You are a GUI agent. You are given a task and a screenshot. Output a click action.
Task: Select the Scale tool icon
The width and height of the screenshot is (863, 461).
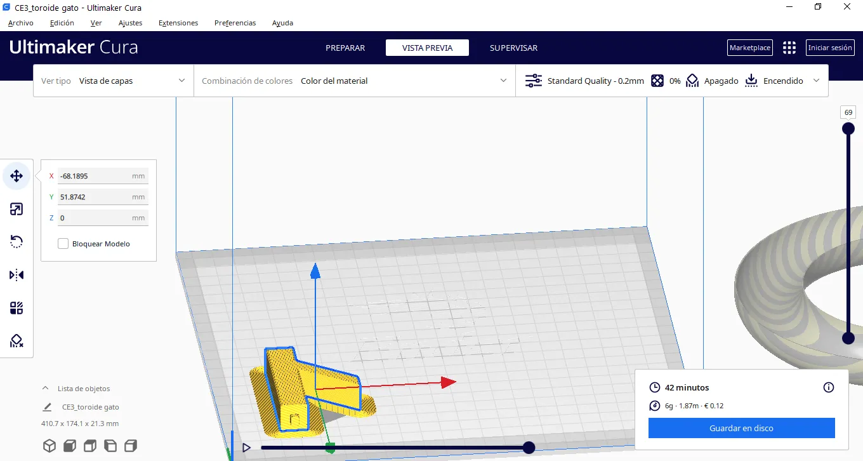pyautogui.click(x=16, y=209)
